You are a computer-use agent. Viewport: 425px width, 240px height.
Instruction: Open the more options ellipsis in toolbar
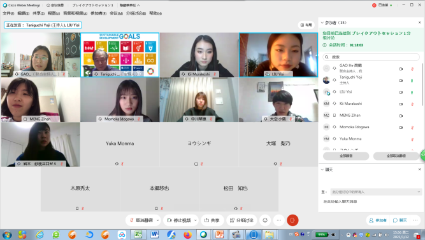(279, 220)
